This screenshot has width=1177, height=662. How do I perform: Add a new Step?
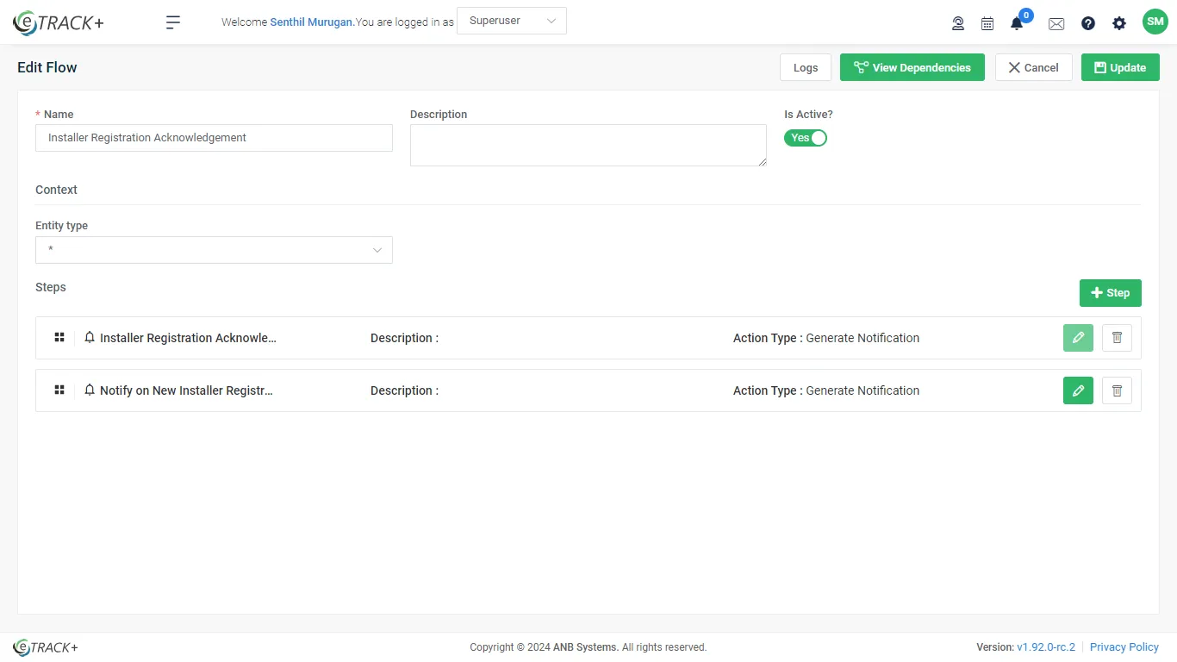click(x=1110, y=293)
